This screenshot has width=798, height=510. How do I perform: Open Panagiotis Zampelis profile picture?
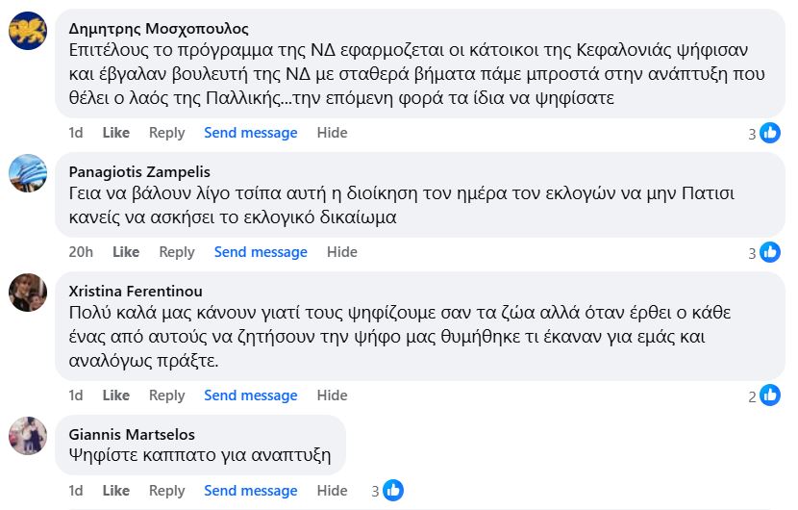tap(28, 173)
